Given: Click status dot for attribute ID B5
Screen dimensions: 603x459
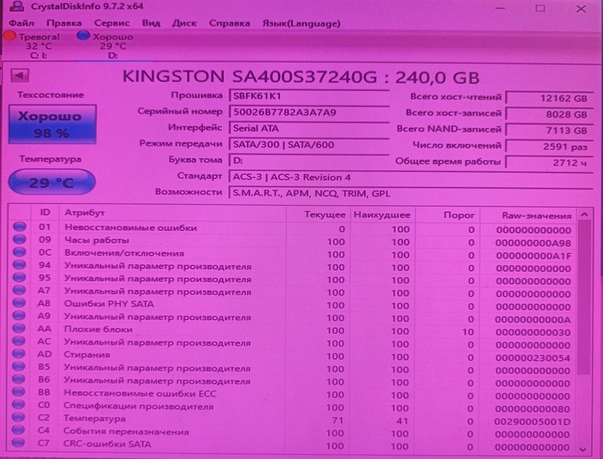Looking at the screenshot, I should click(x=18, y=366).
